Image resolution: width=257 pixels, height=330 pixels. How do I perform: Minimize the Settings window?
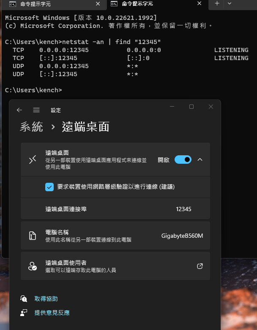(x=172, y=107)
